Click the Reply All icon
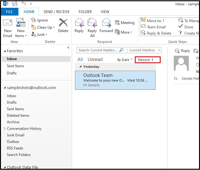The image size is (200, 170). point(92,23)
